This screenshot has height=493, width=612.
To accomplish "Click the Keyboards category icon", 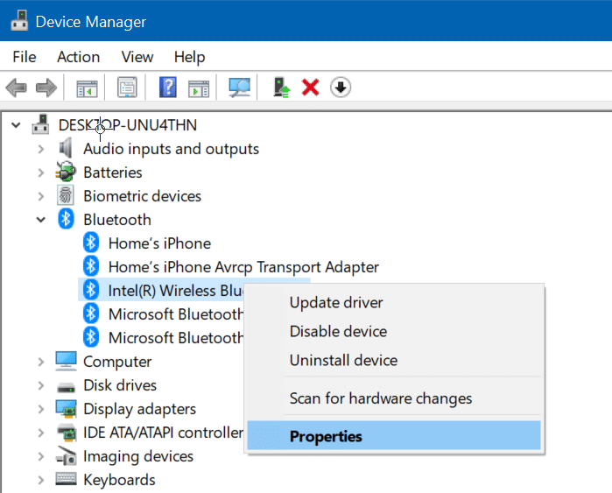I will click(x=66, y=479).
